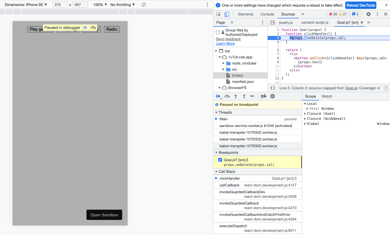Switch to the Elements panel tab
390x235 pixels.
(x=246, y=14)
